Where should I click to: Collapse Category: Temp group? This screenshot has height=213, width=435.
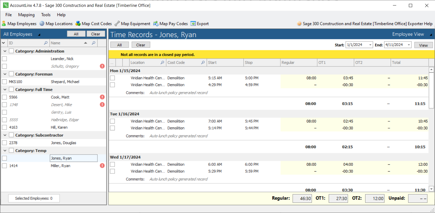pyautogui.click(x=5, y=150)
